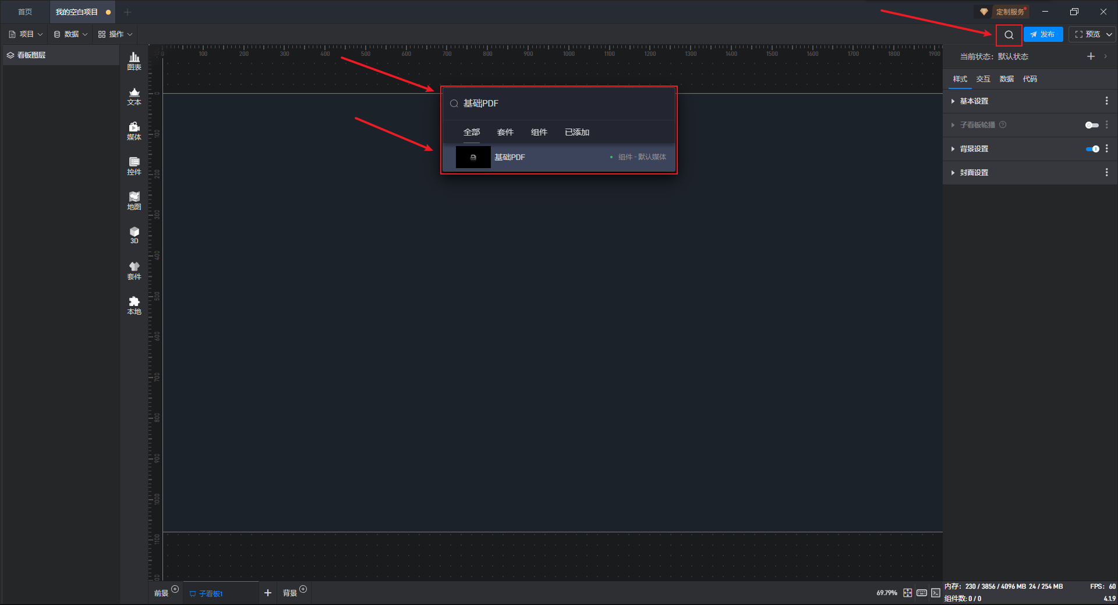Click the 定制服务 button
1118x605 pixels.
1010,12
